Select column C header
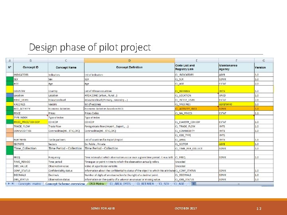The height and width of the screenshot is (215, 287). click(x=66, y=61)
